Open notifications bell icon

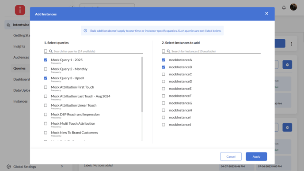[284, 7]
